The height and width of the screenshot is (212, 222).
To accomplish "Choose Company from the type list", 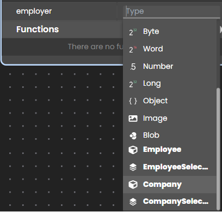I will tap(170, 185).
